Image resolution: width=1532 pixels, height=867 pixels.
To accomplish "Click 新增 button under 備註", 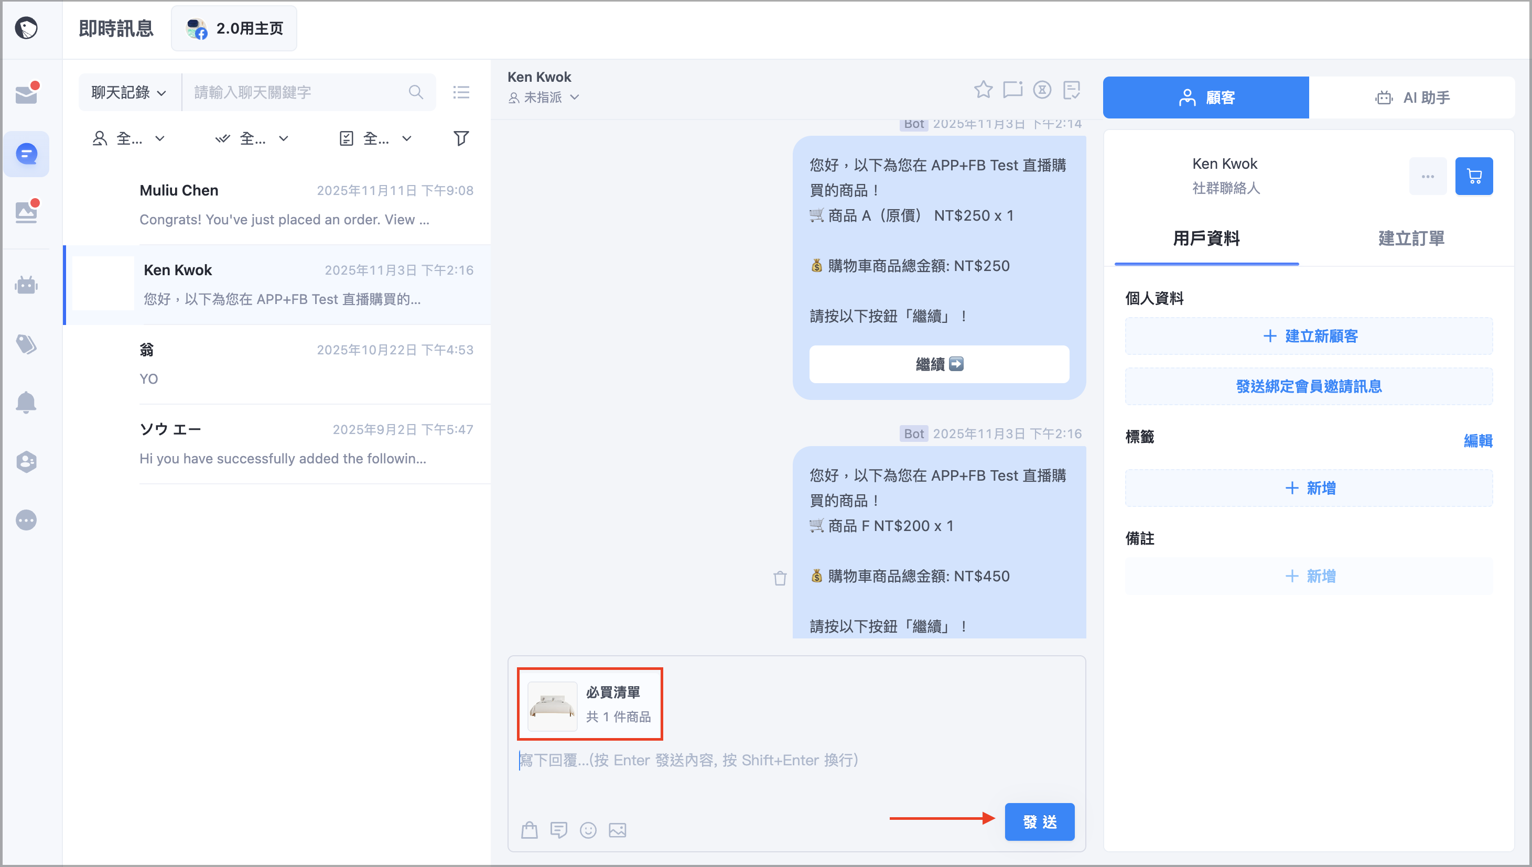I will (x=1309, y=576).
